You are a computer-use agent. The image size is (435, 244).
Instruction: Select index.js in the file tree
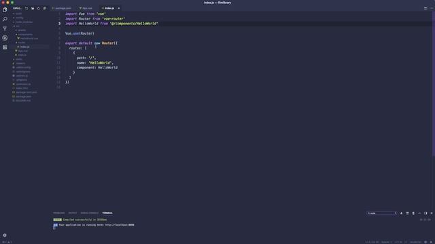coord(24,47)
